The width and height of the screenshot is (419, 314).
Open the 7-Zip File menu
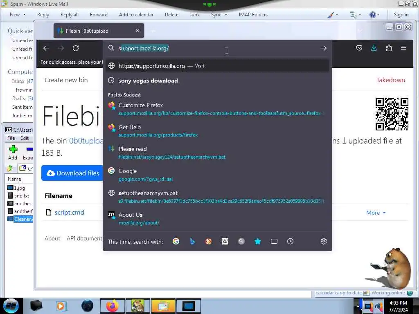coord(11,138)
